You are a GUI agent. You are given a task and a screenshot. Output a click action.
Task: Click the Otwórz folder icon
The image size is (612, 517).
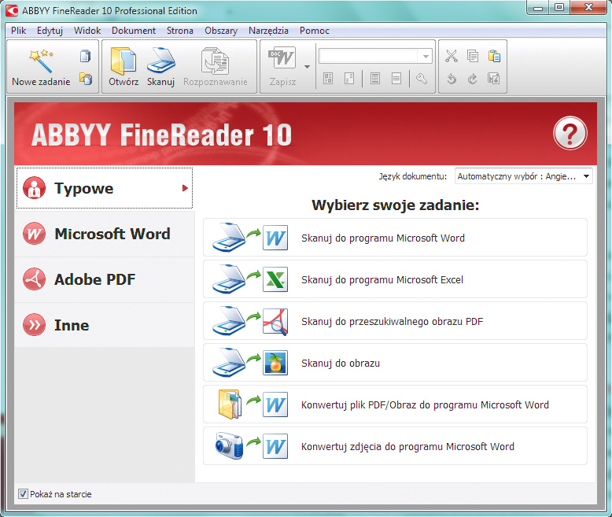coord(124,61)
